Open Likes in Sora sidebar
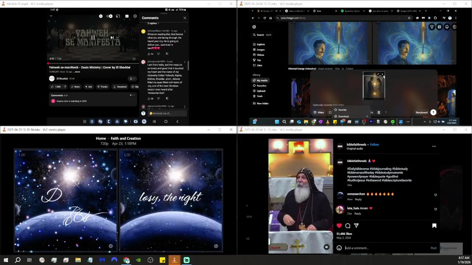 (258, 66)
